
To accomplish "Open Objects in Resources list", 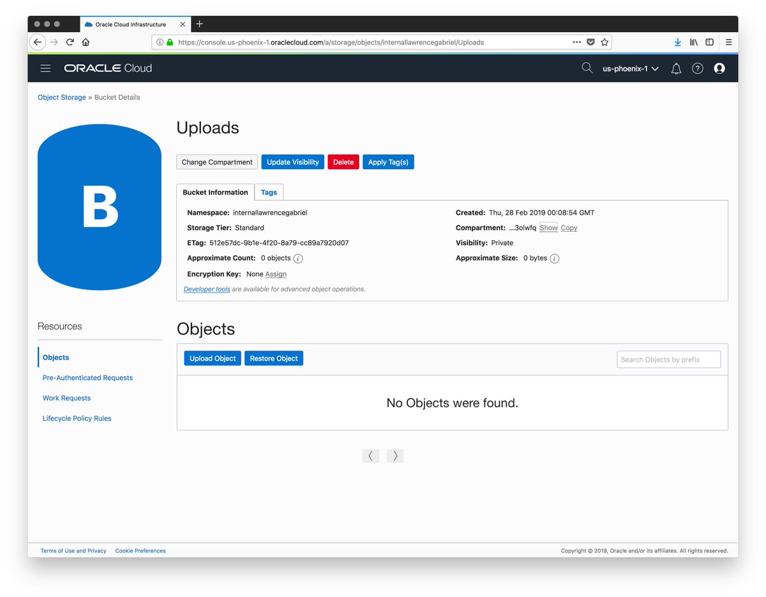I will 56,358.
